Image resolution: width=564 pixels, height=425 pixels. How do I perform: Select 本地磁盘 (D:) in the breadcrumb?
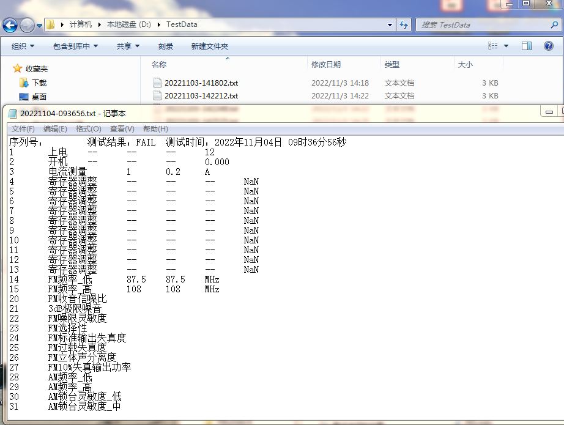point(129,24)
